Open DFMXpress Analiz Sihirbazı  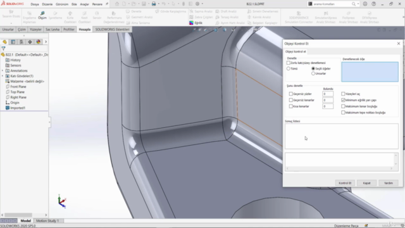click(x=370, y=17)
